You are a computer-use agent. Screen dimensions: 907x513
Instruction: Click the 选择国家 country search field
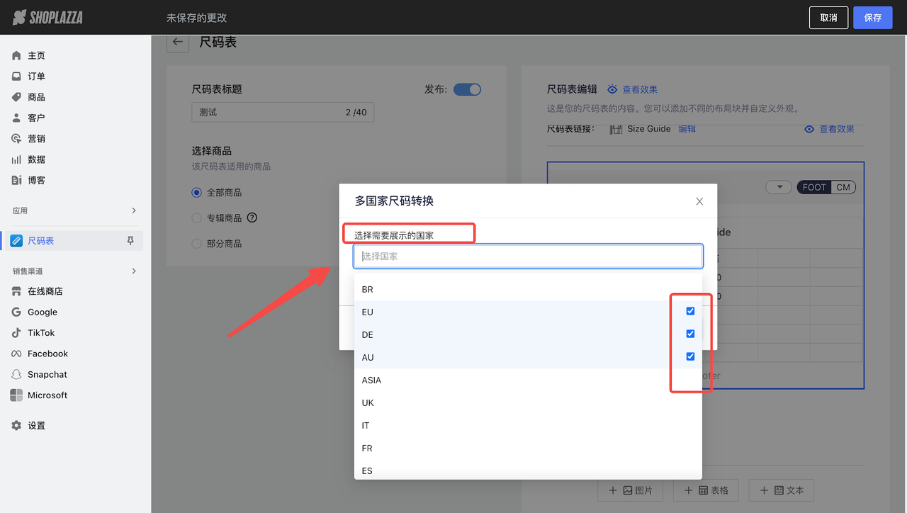coord(527,256)
